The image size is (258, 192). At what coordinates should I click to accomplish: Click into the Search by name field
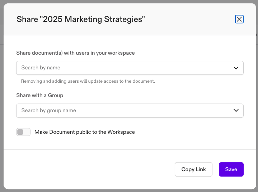click(130, 68)
